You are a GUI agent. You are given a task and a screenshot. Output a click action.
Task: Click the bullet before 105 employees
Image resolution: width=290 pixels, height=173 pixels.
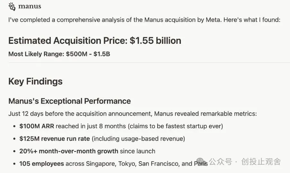[x=14, y=164]
